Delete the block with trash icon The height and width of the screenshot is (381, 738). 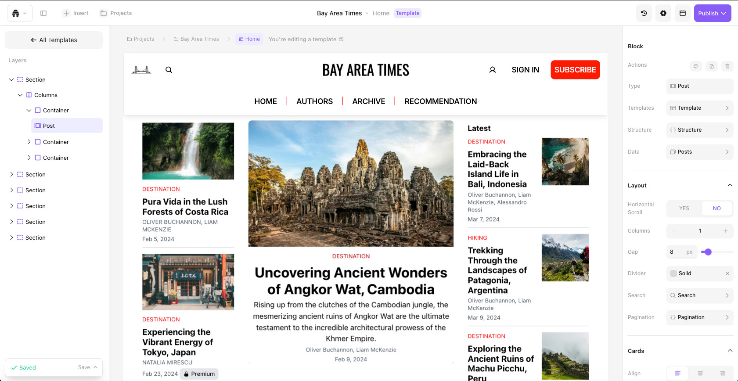point(727,66)
